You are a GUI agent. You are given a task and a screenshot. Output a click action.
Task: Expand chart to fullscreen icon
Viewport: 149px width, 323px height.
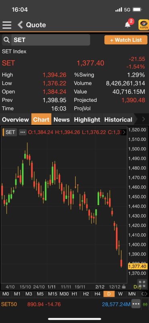[141, 283]
